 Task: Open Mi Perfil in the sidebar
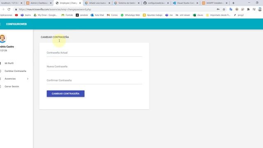click(9, 63)
